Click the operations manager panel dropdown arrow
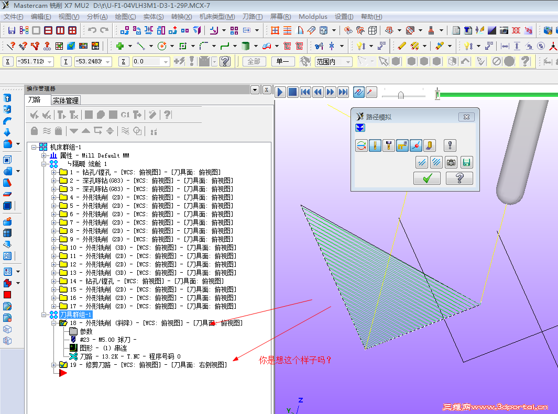Viewport: 558px width, 414px height. point(255,90)
